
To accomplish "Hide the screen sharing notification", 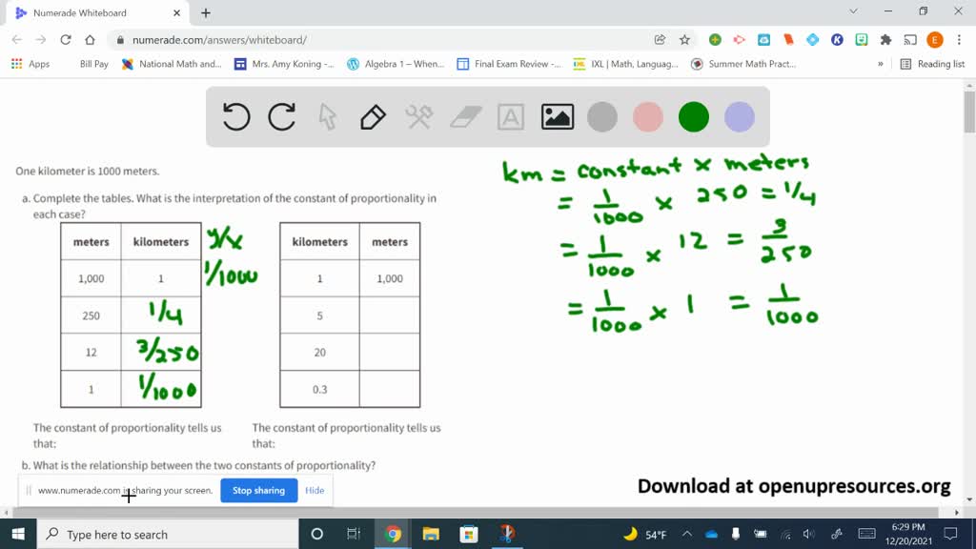I will click(x=315, y=491).
